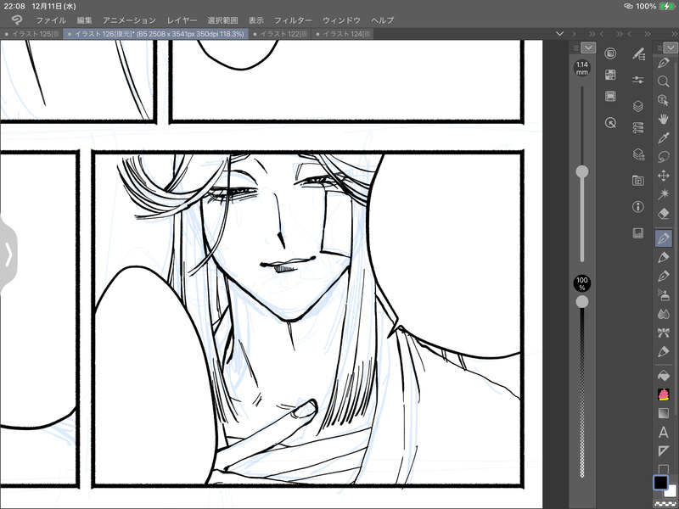
Task: Select the marker tool below Decoration
Action: coord(664,351)
